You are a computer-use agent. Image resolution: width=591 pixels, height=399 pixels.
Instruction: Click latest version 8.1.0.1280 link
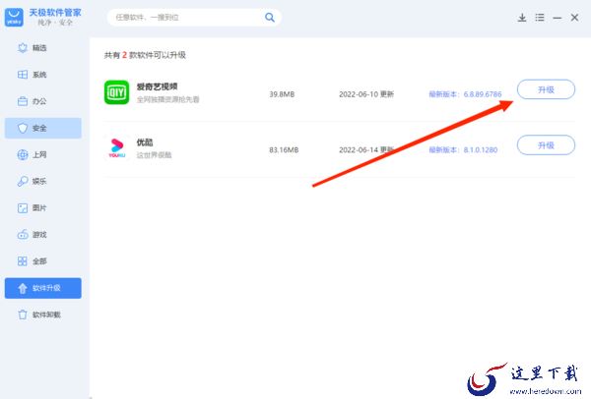pos(463,149)
